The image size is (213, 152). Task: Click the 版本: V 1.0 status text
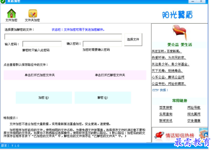click(10, 146)
